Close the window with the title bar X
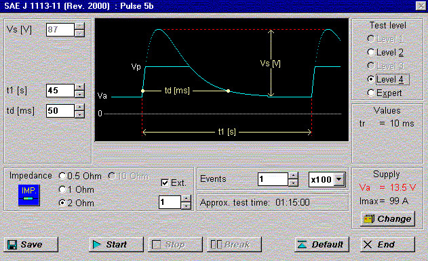This screenshot has width=428, height=261. click(x=421, y=5)
